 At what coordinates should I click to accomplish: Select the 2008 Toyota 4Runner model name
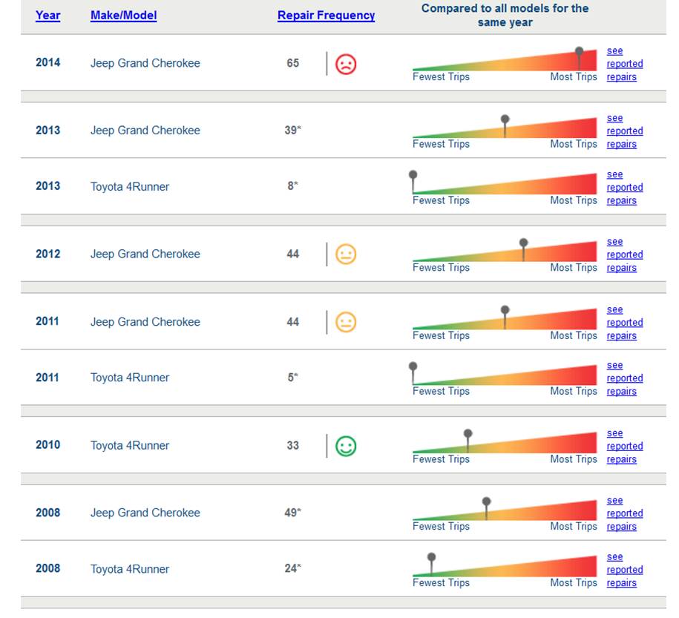pyautogui.click(x=129, y=569)
